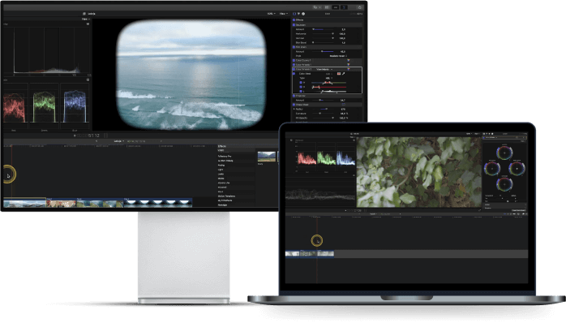The image size is (566, 323).
Task: Select the red flowers clip in monitor timeline
Action: [x=61, y=204]
